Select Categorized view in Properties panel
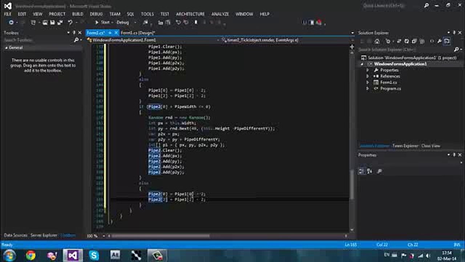465x262 pixels. pos(362,171)
